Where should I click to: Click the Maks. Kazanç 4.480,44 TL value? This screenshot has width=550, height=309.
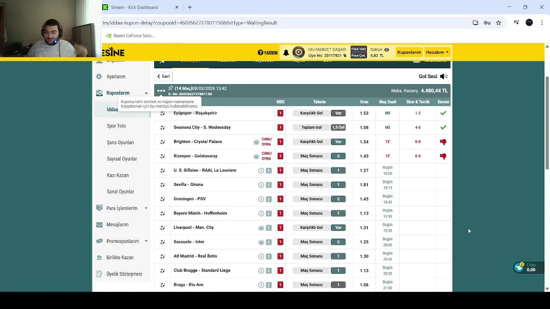click(x=434, y=91)
